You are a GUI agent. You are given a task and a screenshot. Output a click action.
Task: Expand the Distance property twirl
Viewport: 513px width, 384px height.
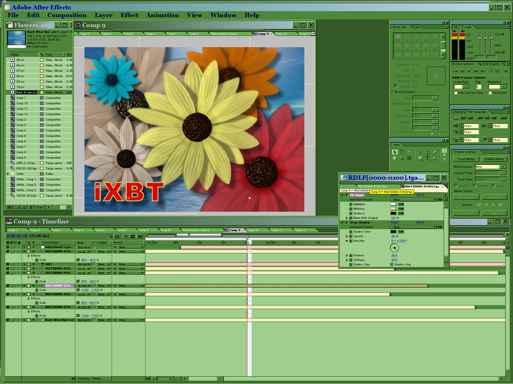(x=347, y=255)
